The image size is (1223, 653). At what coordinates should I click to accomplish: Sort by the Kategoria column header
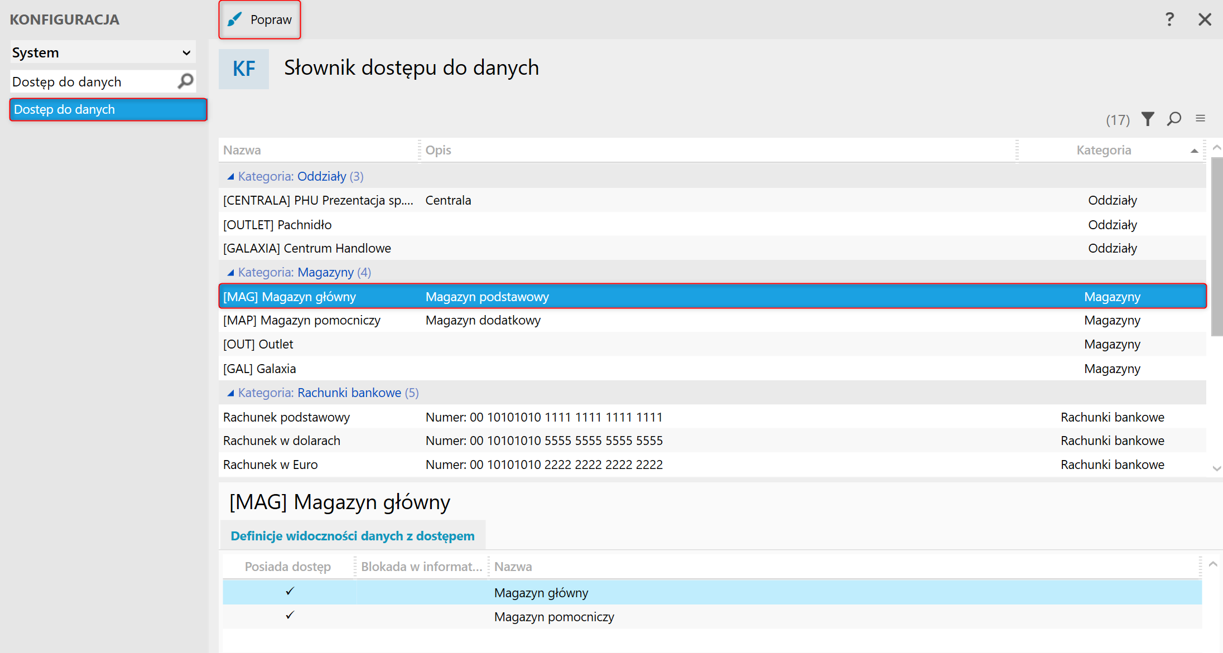click(1104, 150)
